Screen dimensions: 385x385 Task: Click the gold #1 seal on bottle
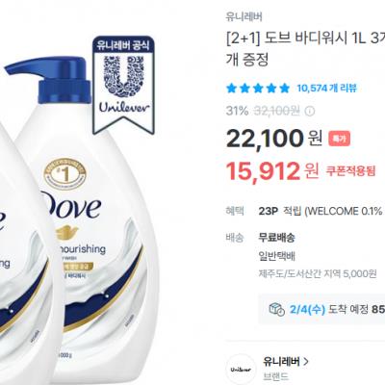click(65, 174)
